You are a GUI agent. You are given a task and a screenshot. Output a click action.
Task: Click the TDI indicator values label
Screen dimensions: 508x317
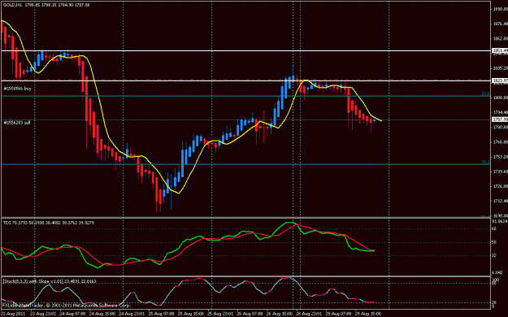tap(49, 223)
